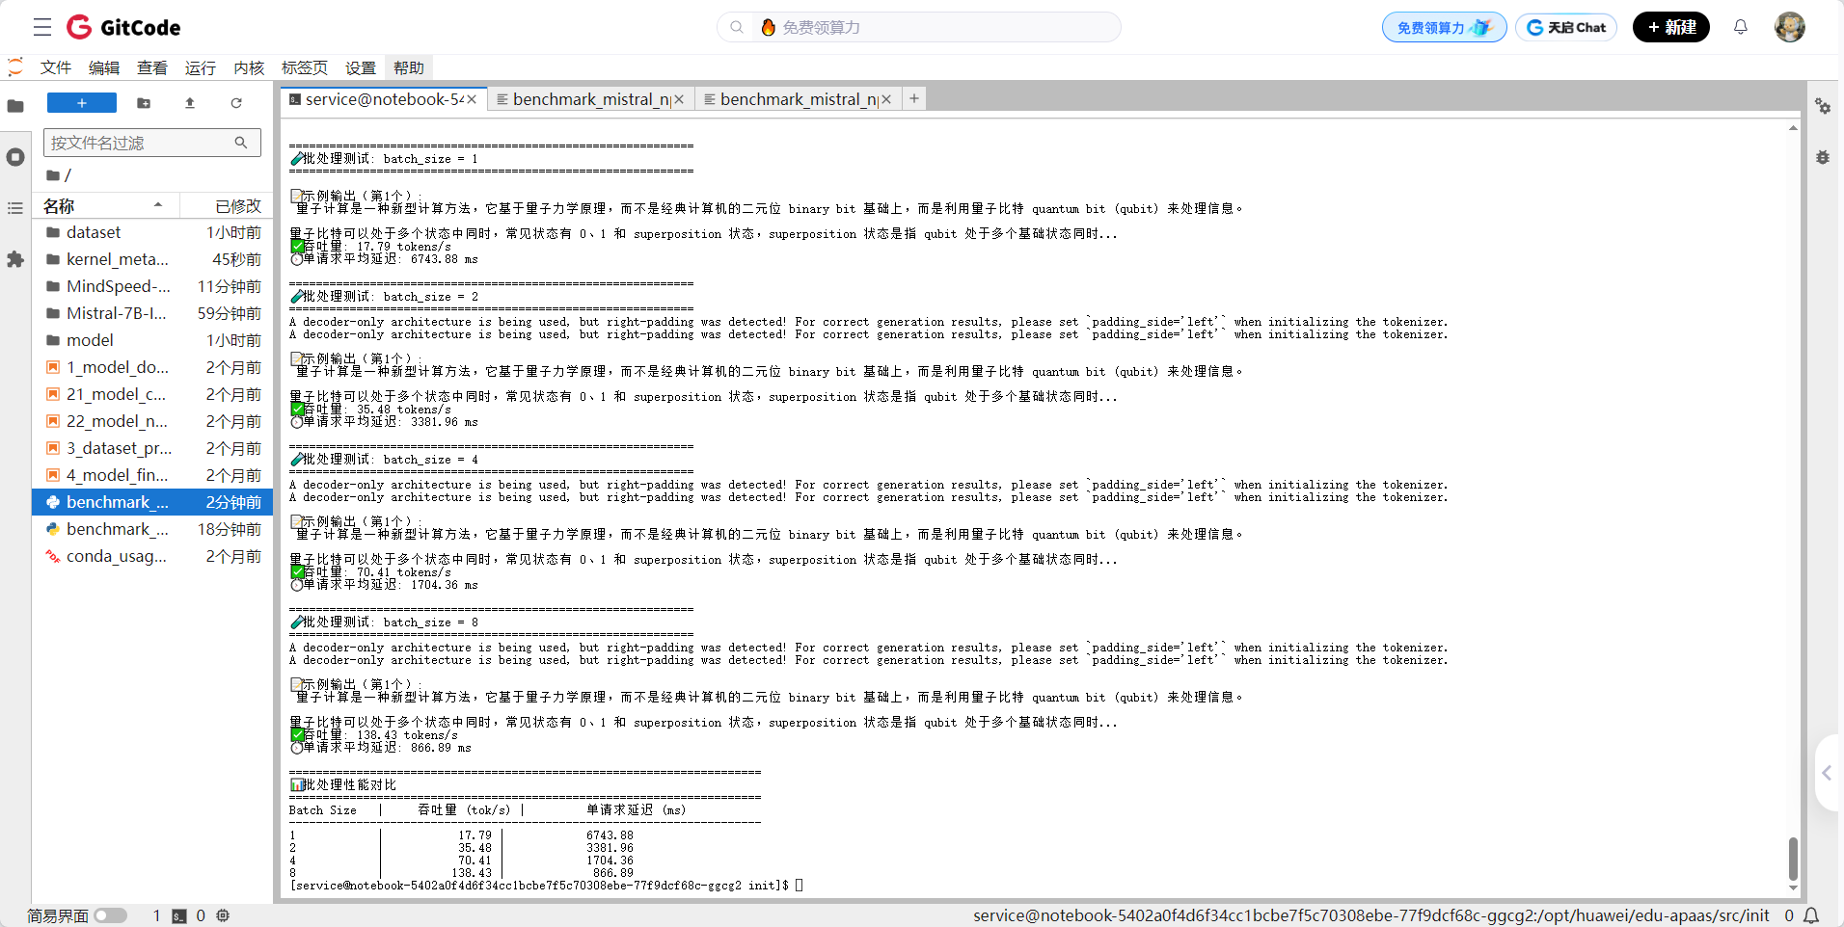Click the terminal scrollbar up arrow
The height and width of the screenshot is (927, 1844).
1793,127
